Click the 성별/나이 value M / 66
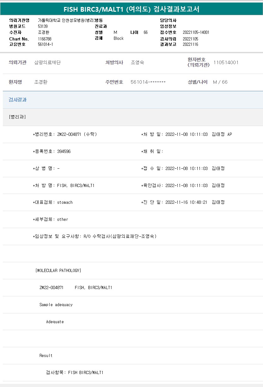 [x=220, y=82]
